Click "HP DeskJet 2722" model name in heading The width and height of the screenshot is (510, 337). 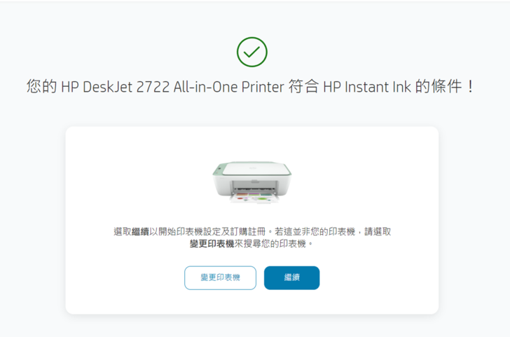(115, 88)
